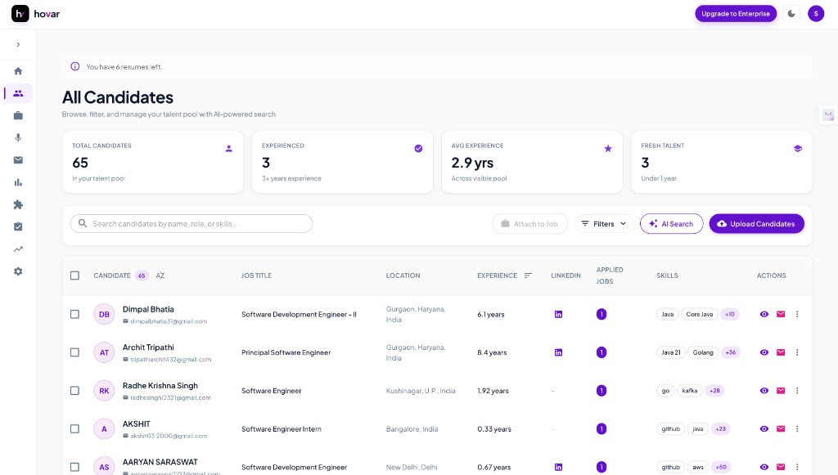View Archit Tripathi with eye icon
Screen dimensions: 838x475
pyautogui.click(x=764, y=352)
